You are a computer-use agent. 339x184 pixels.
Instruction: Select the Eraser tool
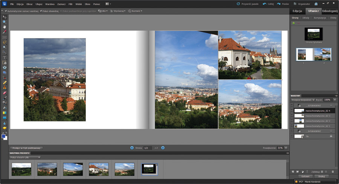tap(5, 92)
